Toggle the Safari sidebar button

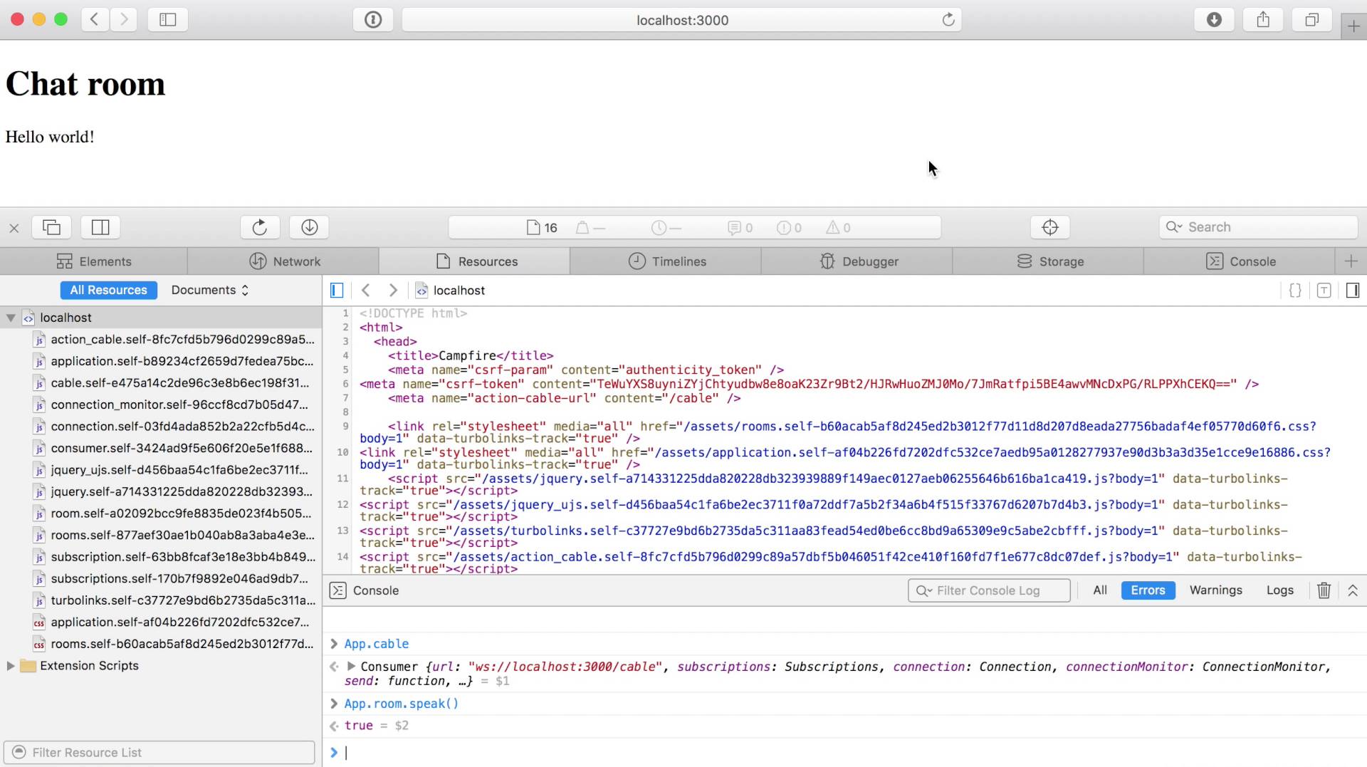pos(167,20)
